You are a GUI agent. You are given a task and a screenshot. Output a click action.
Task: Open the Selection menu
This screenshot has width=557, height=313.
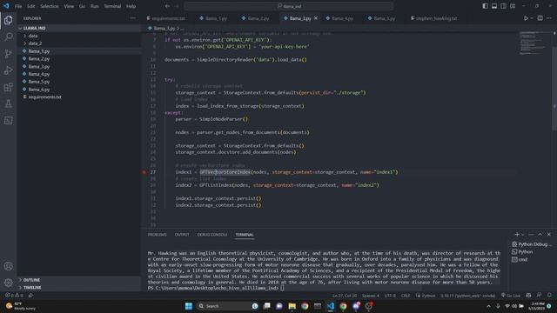pos(49,6)
